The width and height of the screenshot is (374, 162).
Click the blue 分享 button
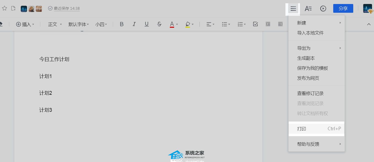click(x=343, y=8)
